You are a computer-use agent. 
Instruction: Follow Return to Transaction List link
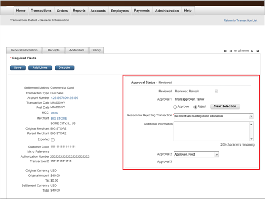(240, 20)
